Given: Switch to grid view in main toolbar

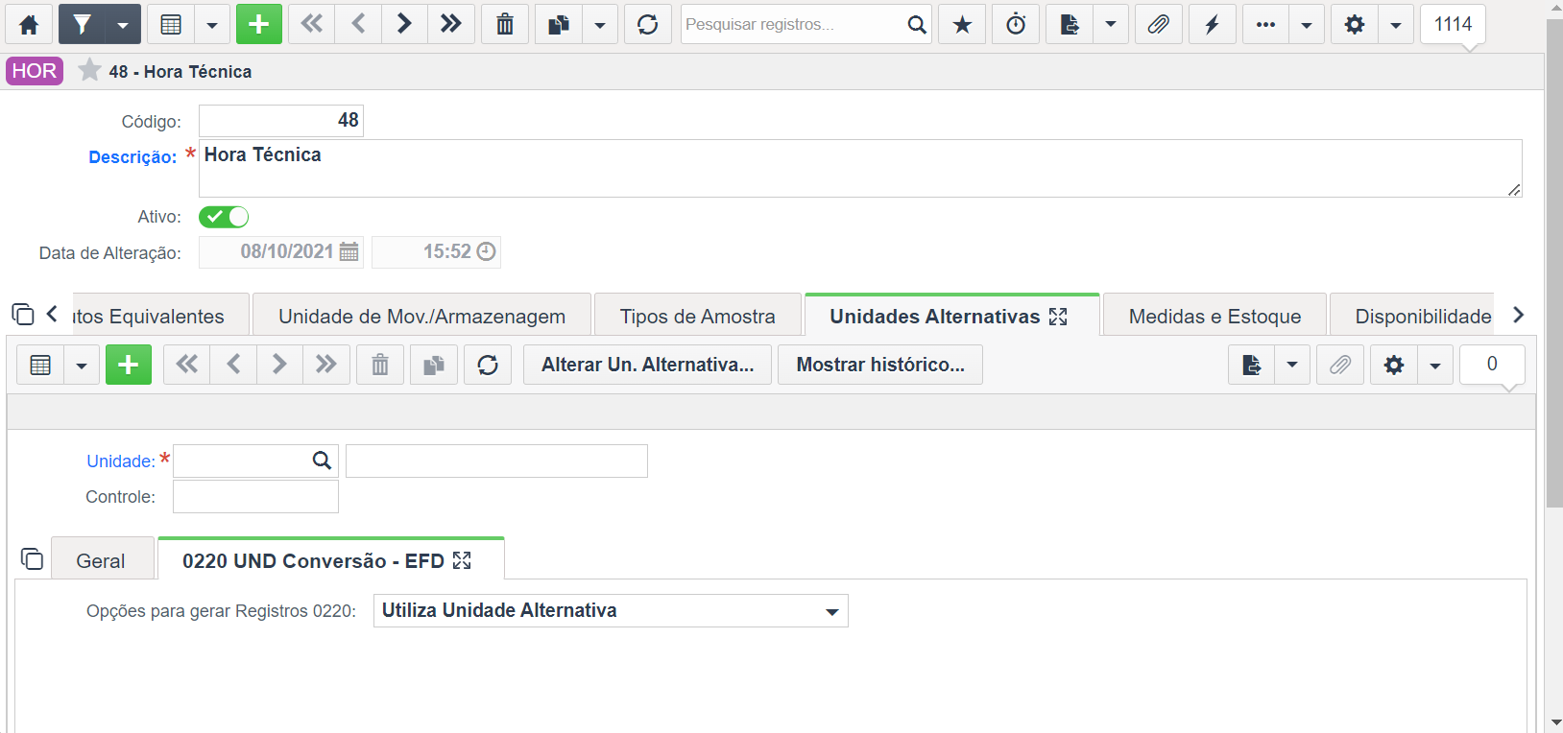Looking at the screenshot, I should 171,24.
